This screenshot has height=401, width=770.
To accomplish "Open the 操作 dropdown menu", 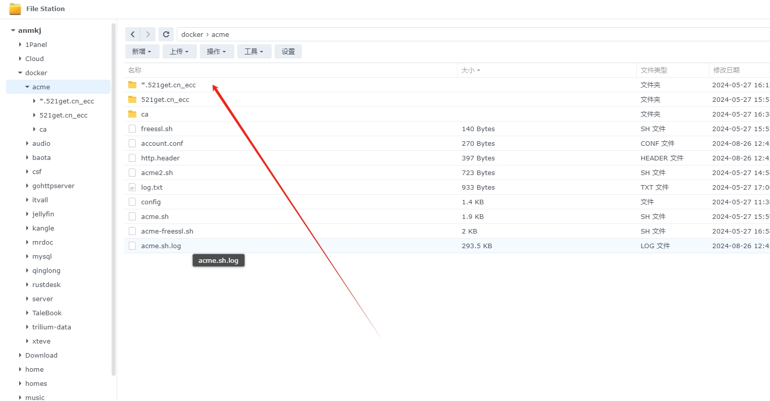I will click(x=217, y=51).
